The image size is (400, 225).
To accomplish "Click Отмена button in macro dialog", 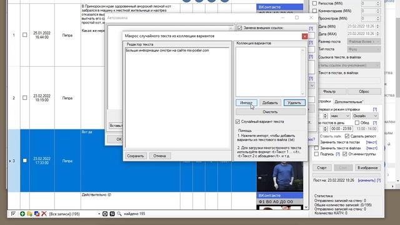I will pyautogui.click(x=160, y=156).
